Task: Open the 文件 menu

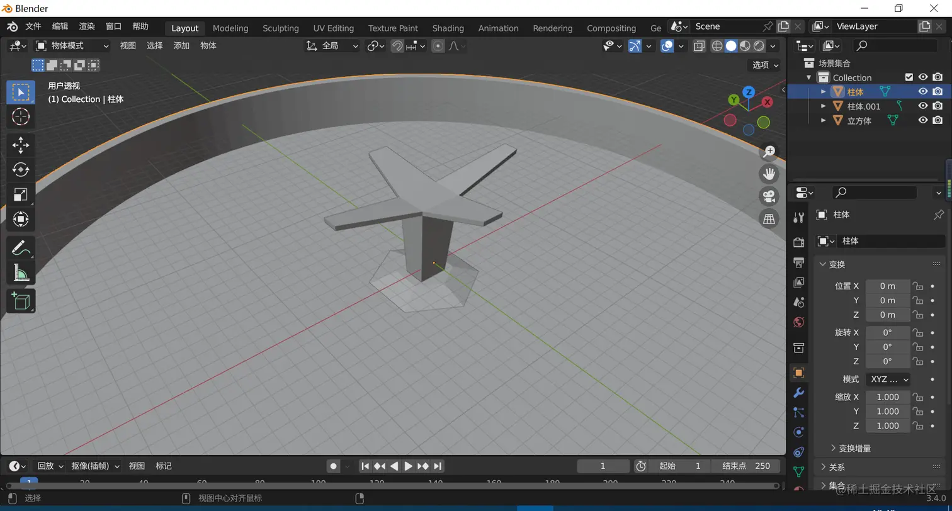Action: [x=33, y=26]
